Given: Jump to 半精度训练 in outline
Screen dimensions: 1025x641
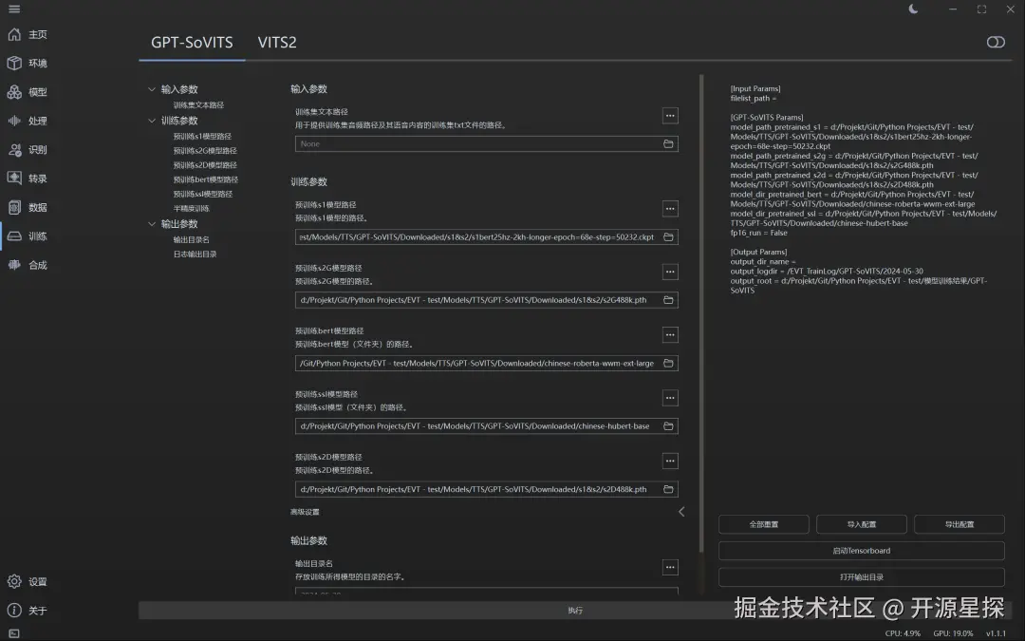Looking at the screenshot, I should 191,209.
